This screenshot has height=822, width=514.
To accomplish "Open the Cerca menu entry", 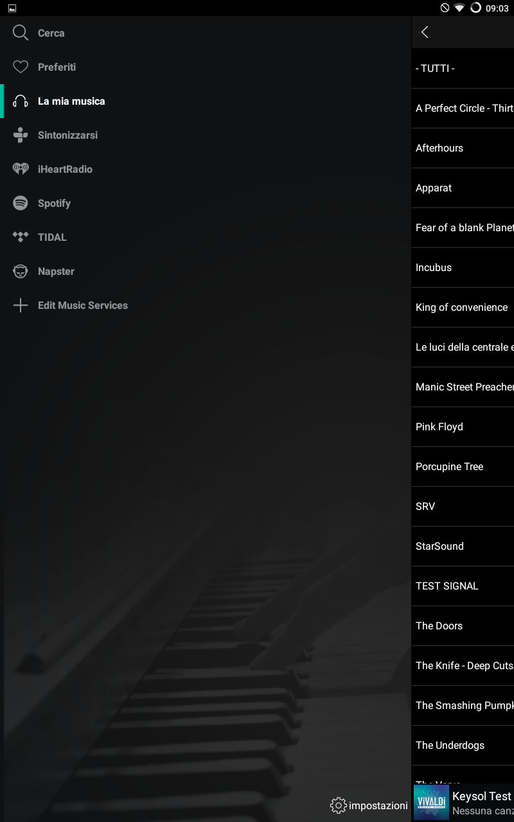I will [206, 33].
